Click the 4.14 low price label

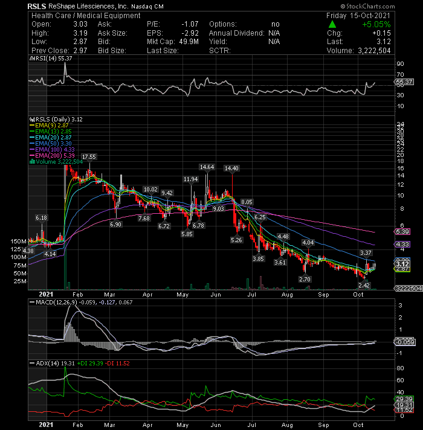(50, 254)
